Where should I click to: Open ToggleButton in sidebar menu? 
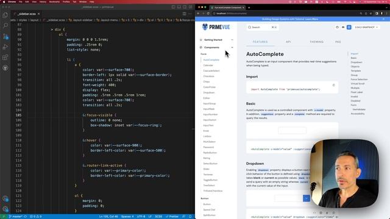(x=210, y=180)
